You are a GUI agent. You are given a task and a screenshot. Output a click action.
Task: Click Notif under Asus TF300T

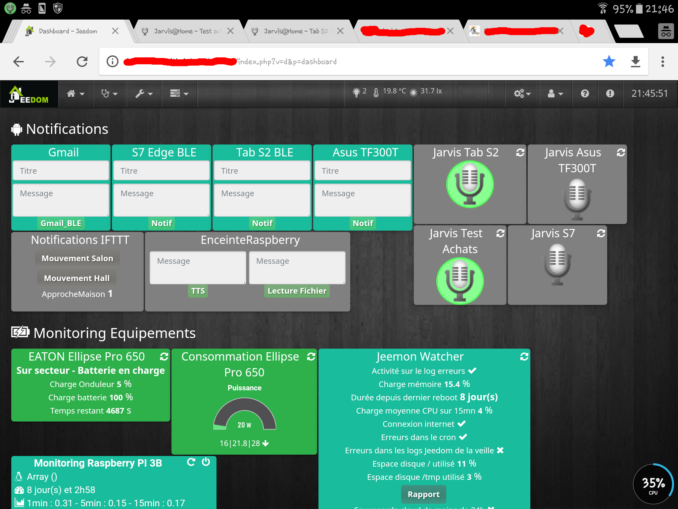[363, 223]
